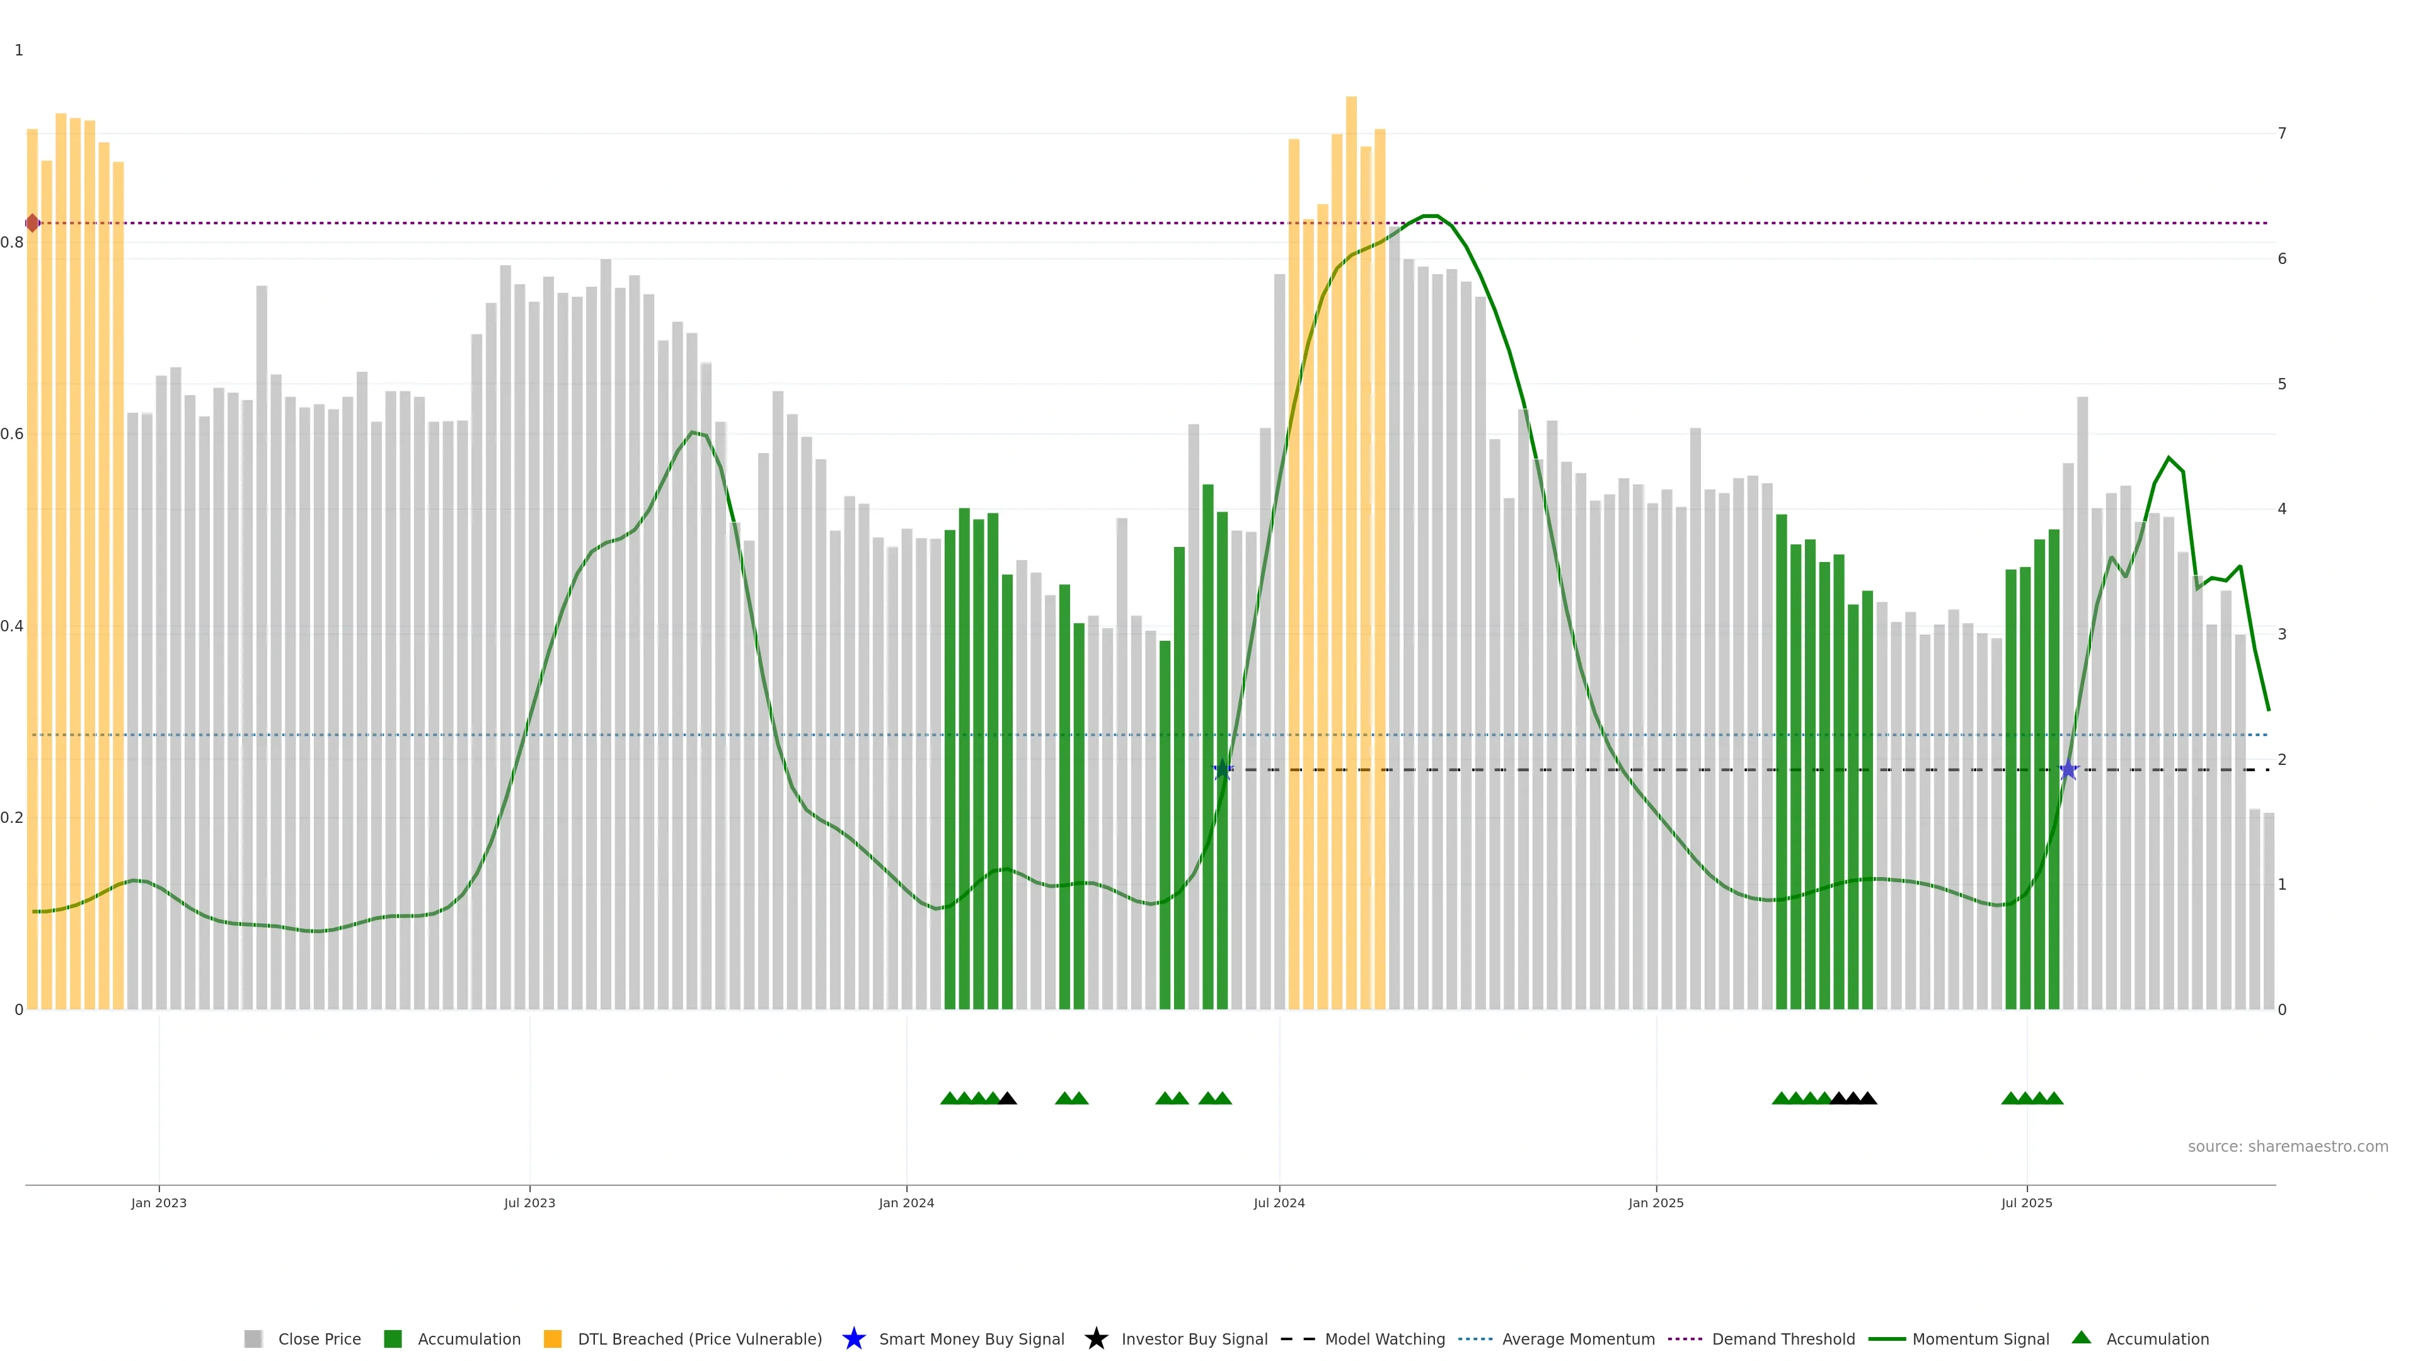The height and width of the screenshot is (1361, 2420).
Task: Click the black star Investor Buy legend icon
Action: pyautogui.click(x=1095, y=1338)
